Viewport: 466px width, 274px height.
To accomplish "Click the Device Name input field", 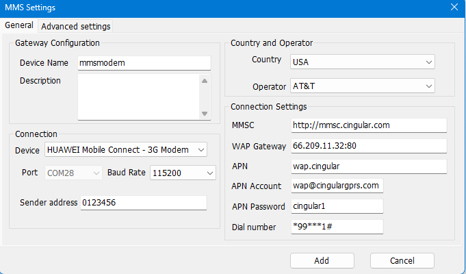I will 144,63.
